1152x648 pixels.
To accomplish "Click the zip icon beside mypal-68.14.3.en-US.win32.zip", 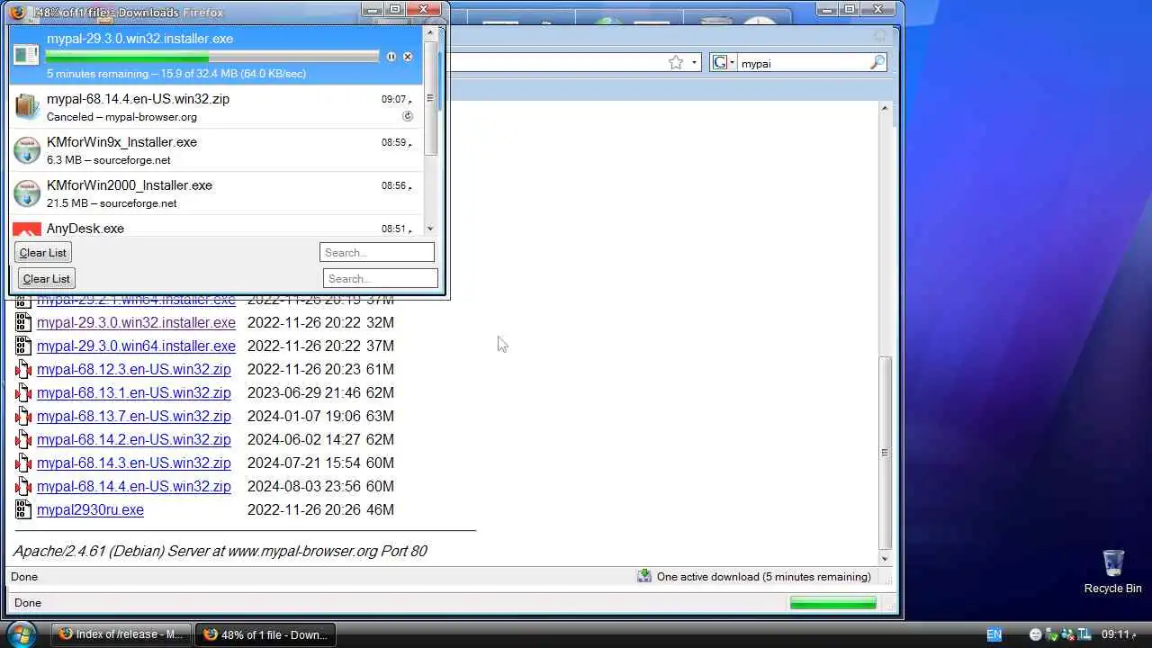I will tap(23, 463).
